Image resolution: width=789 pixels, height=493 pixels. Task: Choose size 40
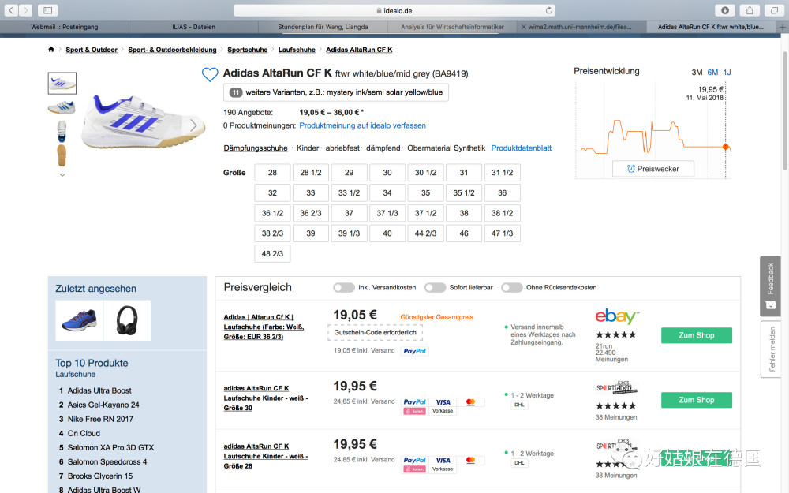coord(387,233)
